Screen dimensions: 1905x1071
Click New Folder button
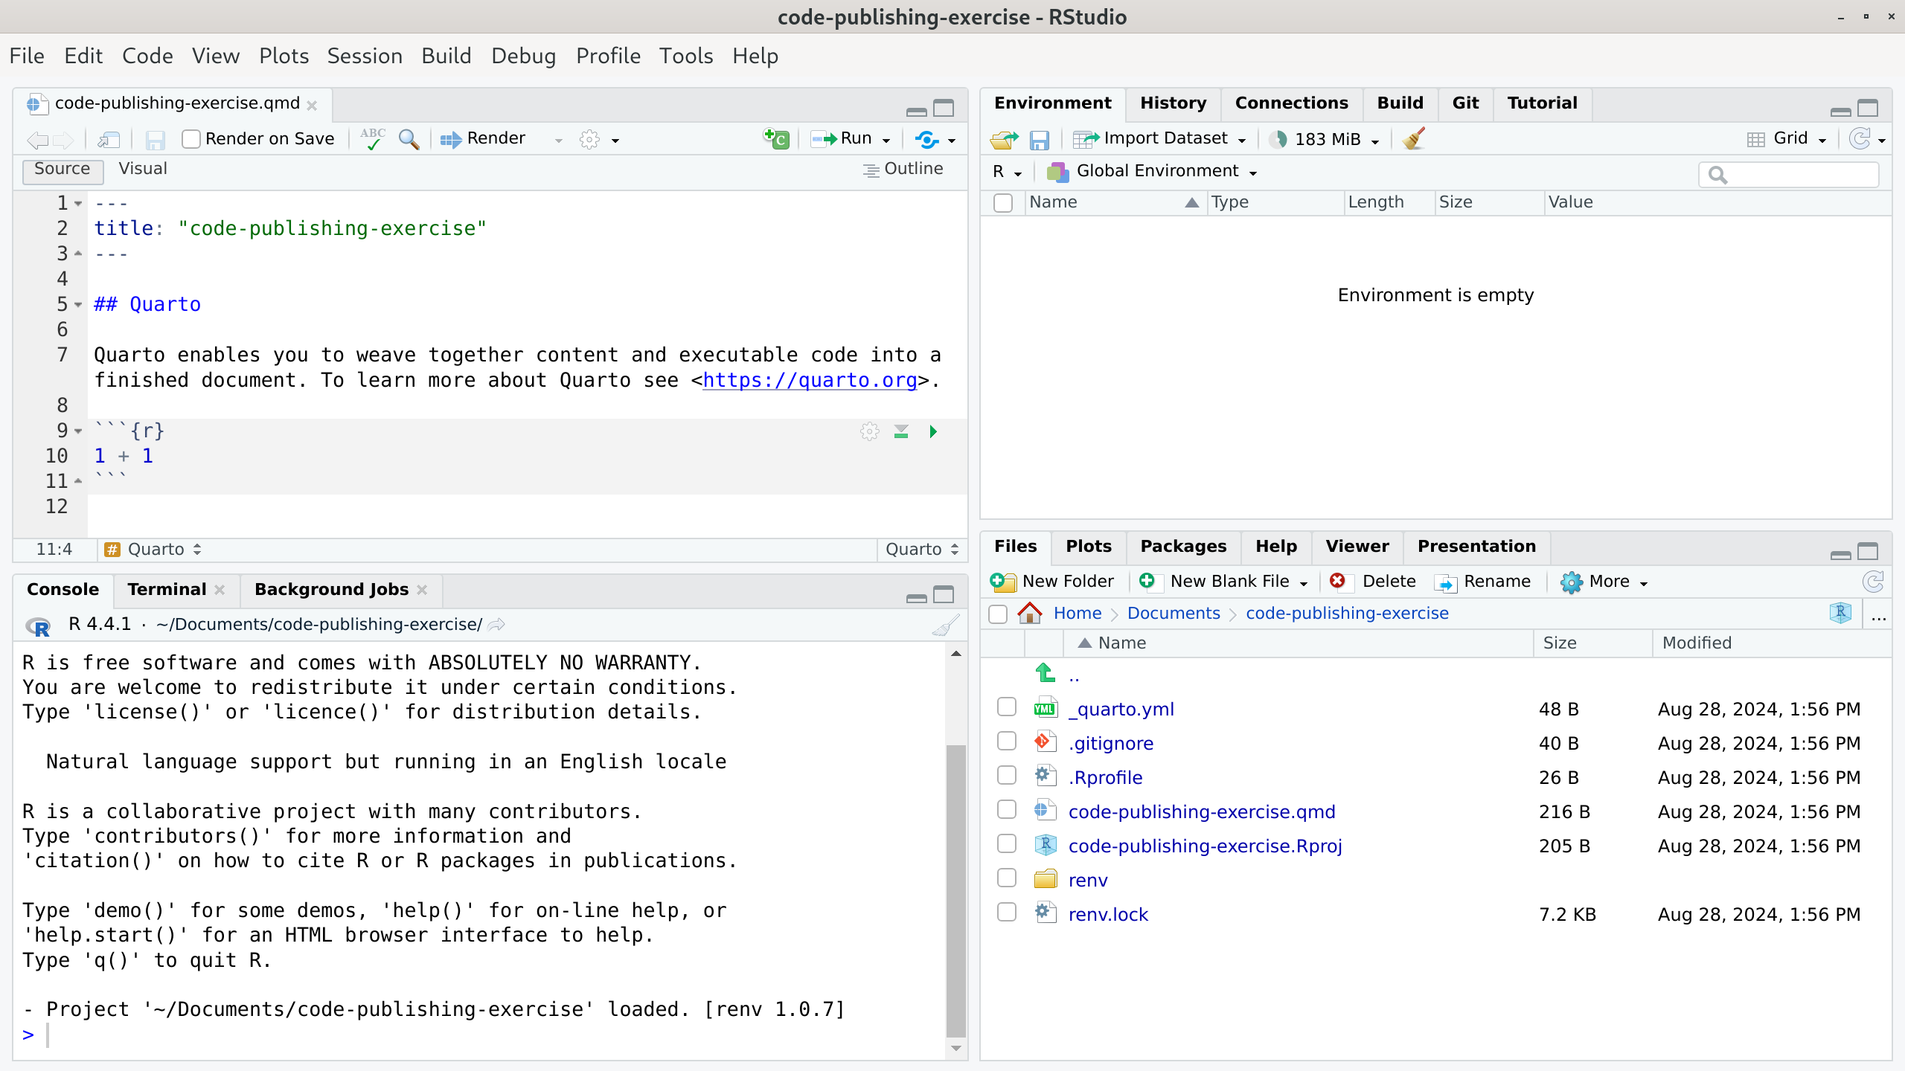click(1052, 582)
